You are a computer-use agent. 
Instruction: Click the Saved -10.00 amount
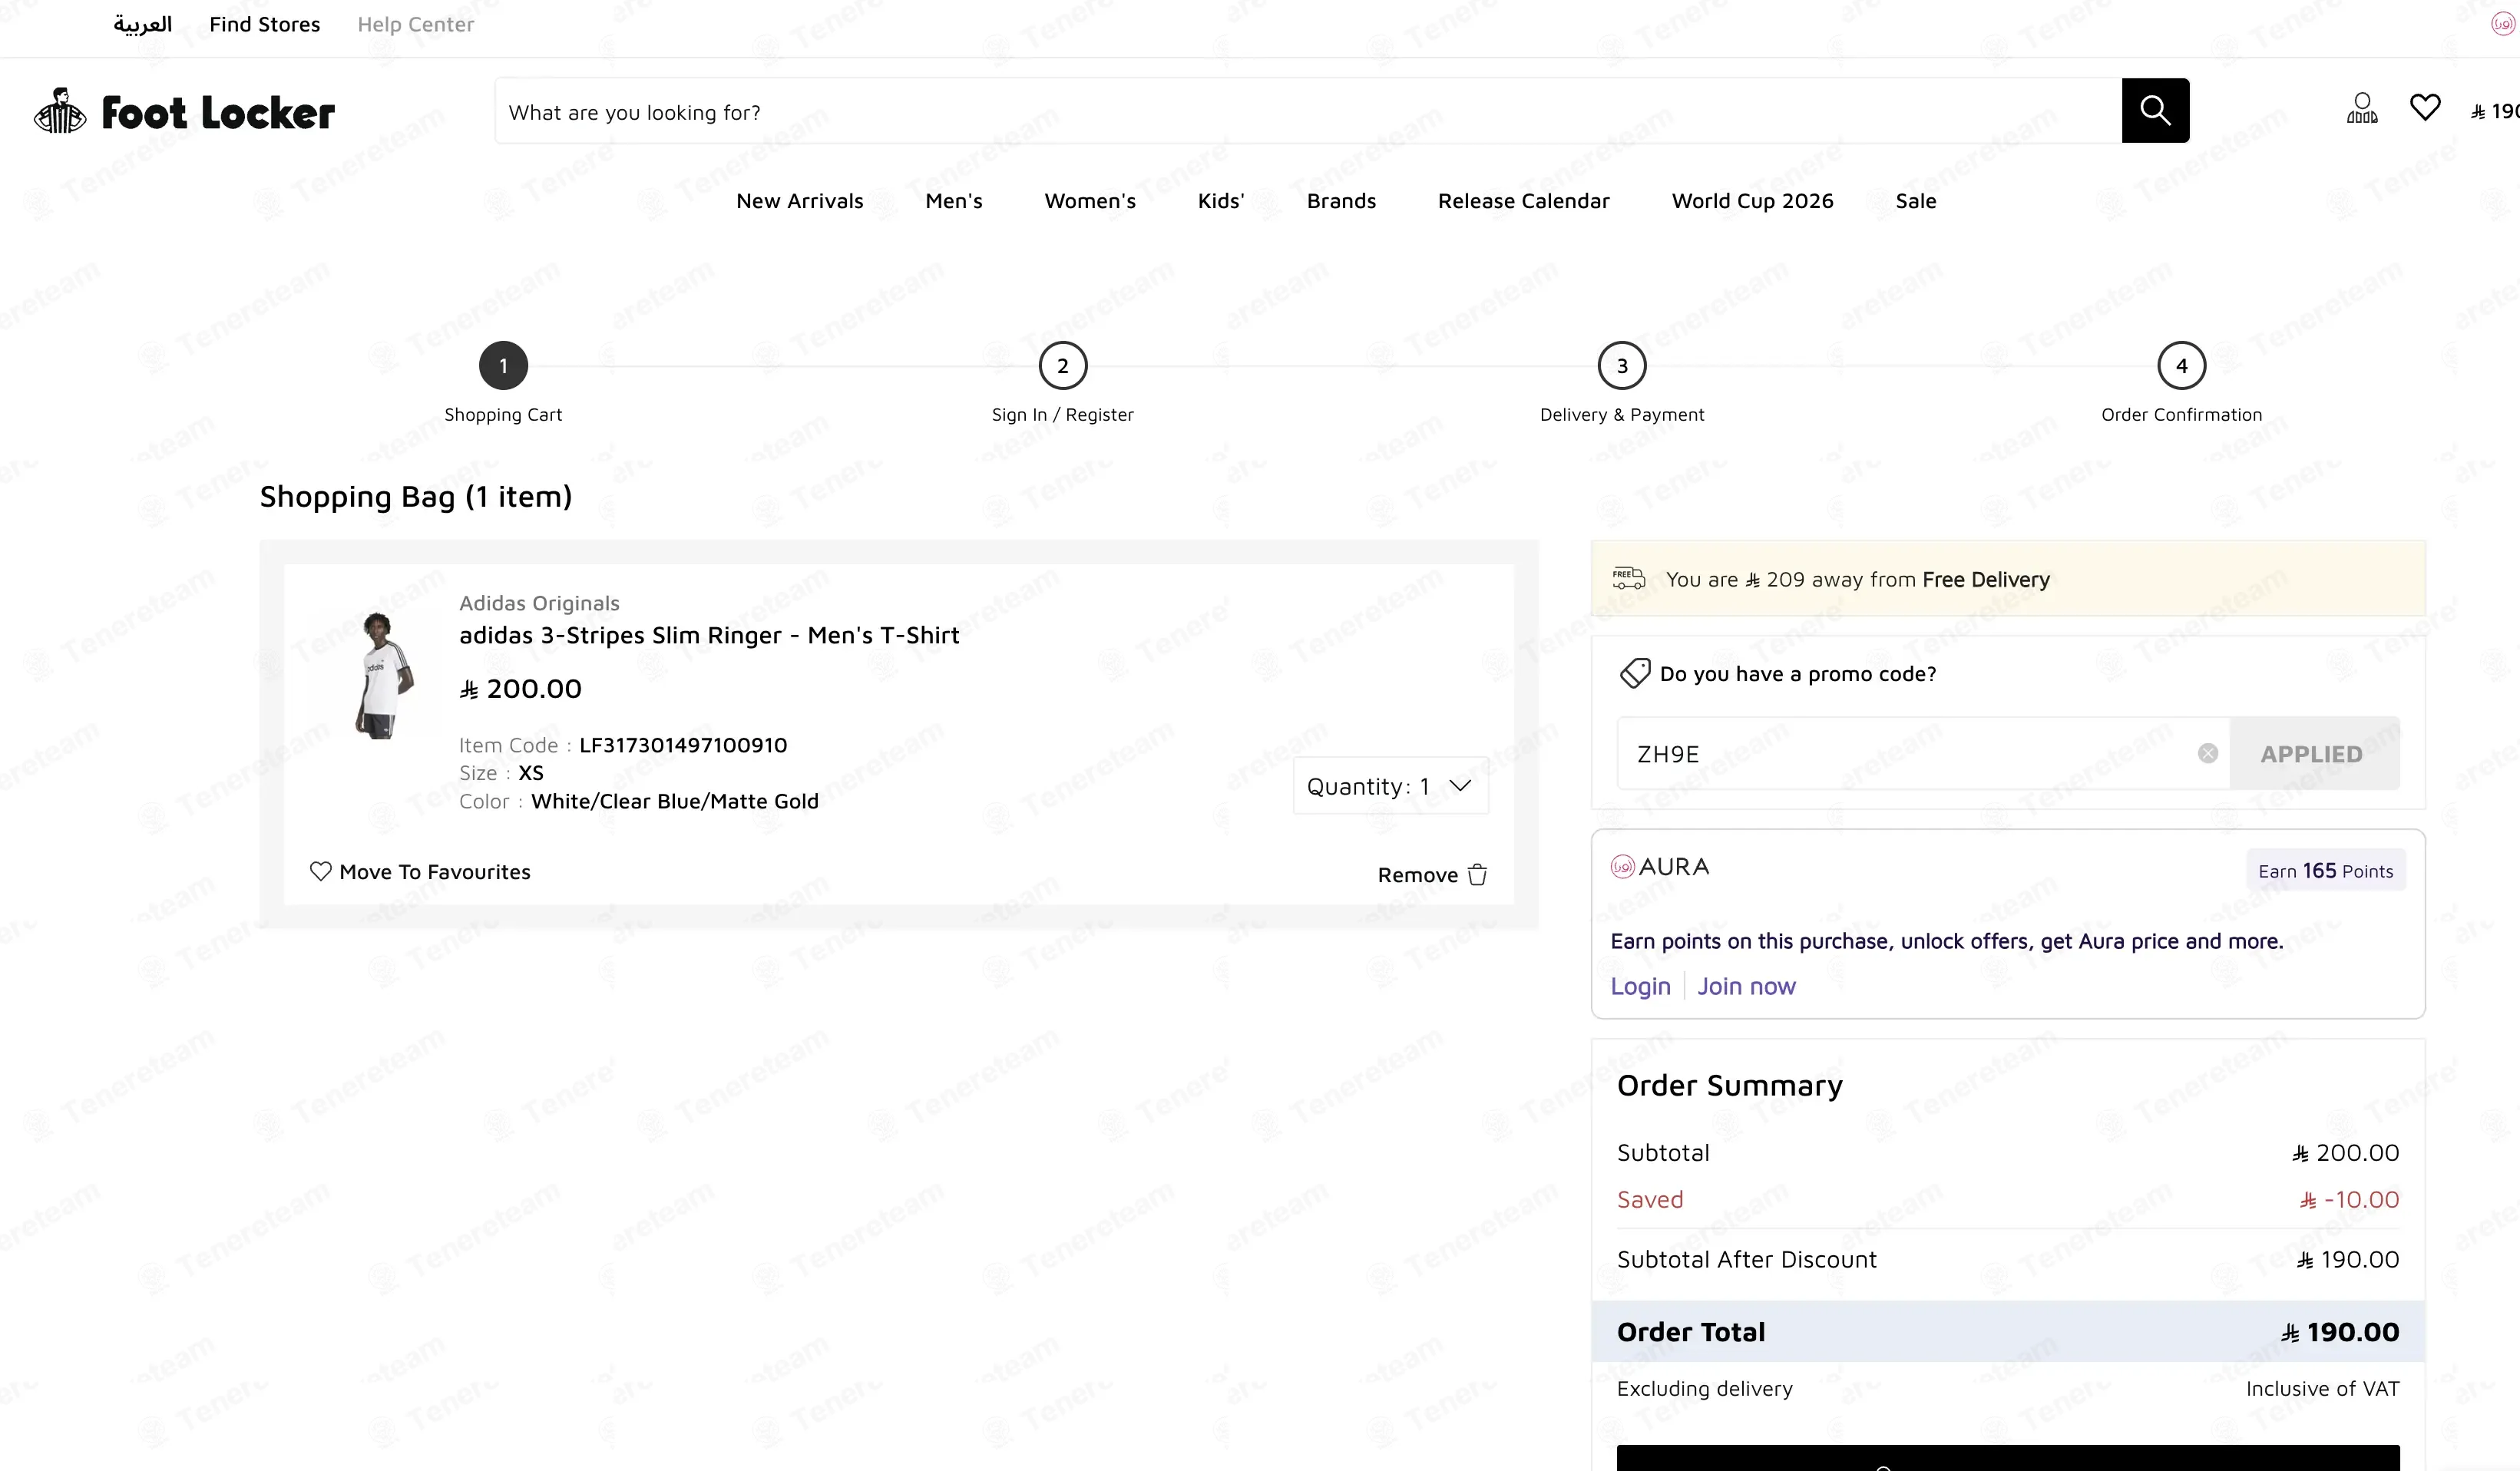(2349, 1199)
